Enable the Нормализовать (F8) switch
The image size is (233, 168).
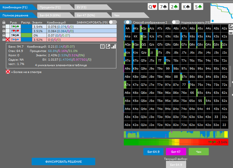pos(176,22)
